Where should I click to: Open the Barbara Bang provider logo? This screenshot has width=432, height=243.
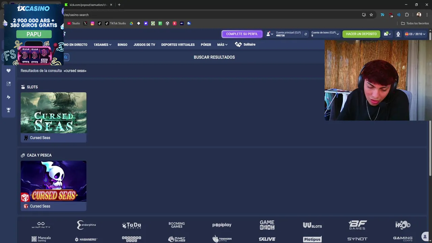coord(132,239)
